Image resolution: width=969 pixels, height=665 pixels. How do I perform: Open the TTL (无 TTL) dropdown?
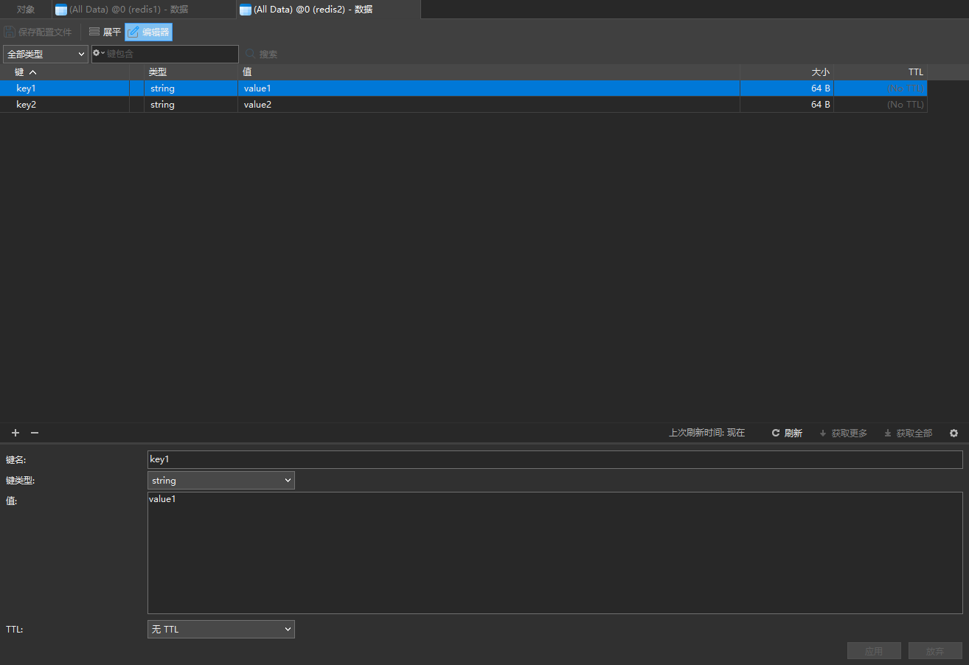pyautogui.click(x=220, y=630)
